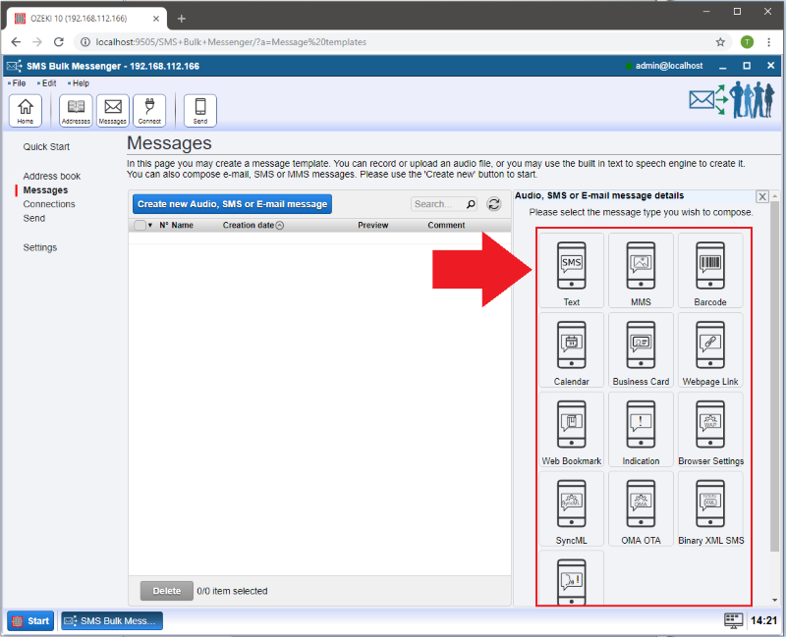Image resolution: width=786 pixels, height=637 pixels.
Task: Click the Start button on taskbar
Action: [30, 620]
